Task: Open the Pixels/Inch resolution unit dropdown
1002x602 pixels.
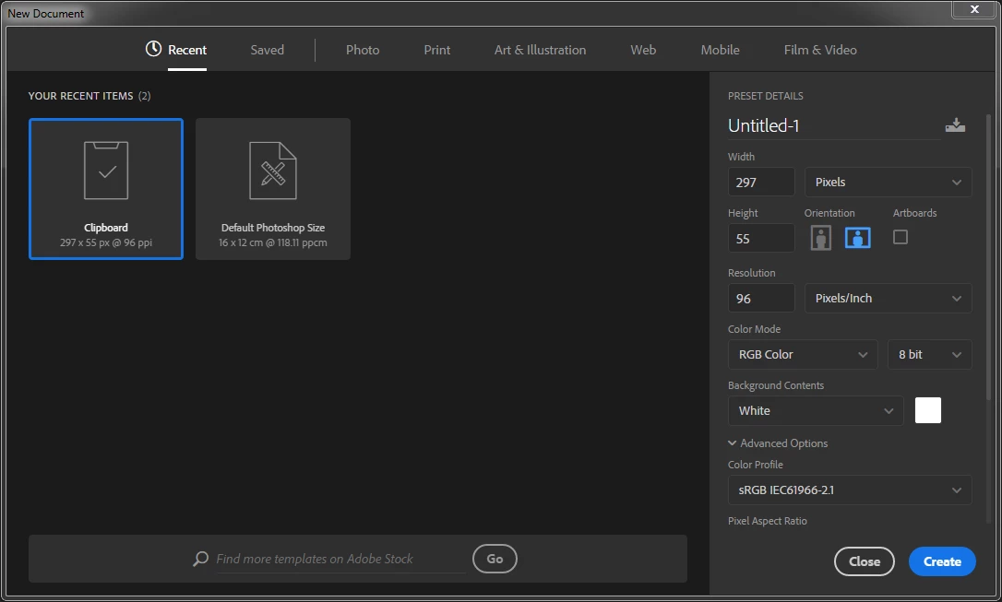Action: click(888, 298)
